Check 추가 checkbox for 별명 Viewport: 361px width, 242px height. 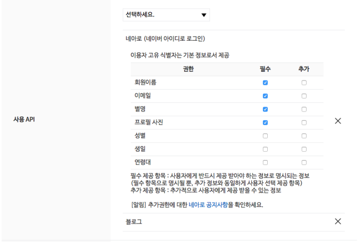(304, 110)
